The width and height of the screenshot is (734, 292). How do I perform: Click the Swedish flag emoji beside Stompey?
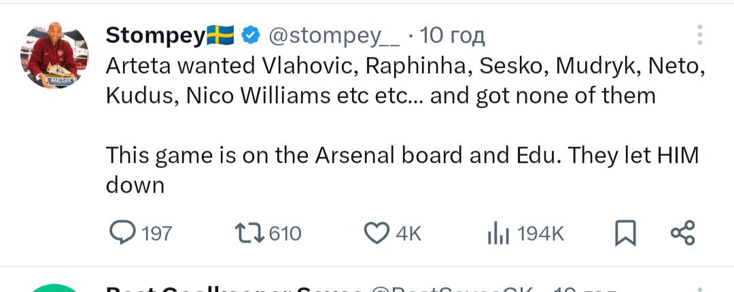(220, 35)
